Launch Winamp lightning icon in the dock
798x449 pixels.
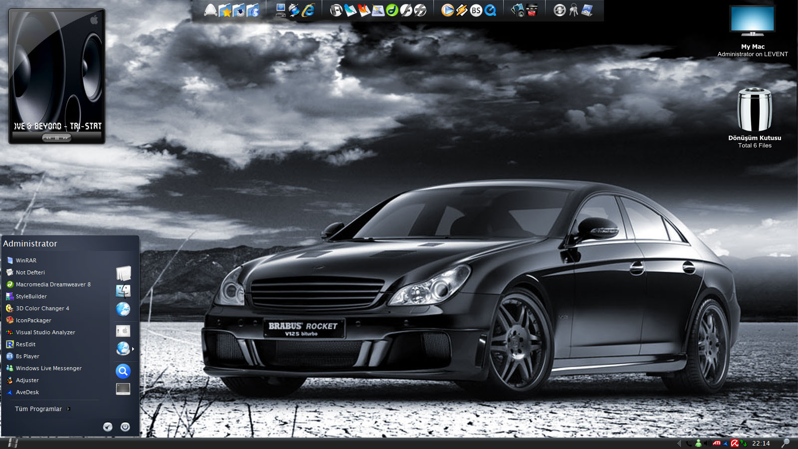tap(462, 10)
